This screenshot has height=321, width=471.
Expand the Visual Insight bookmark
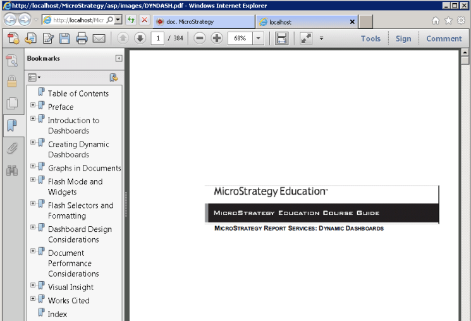coord(33,285)
